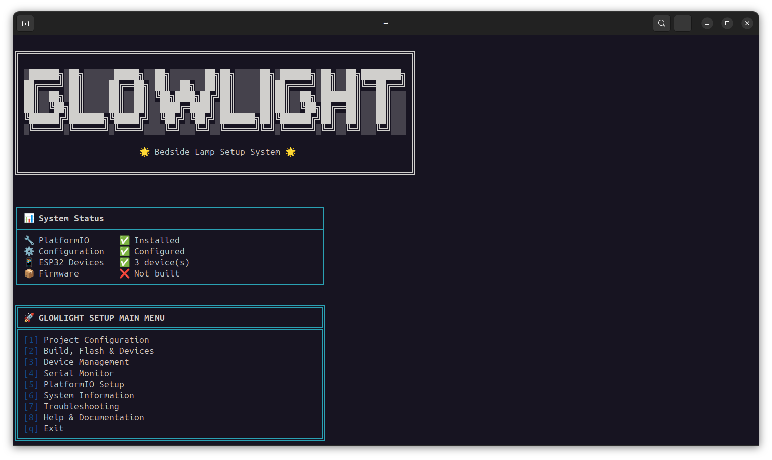Image resolution: width=772 pixels, height=460 pixels.
Task: Click the PlatformIO status label
Action: (64, 240)
